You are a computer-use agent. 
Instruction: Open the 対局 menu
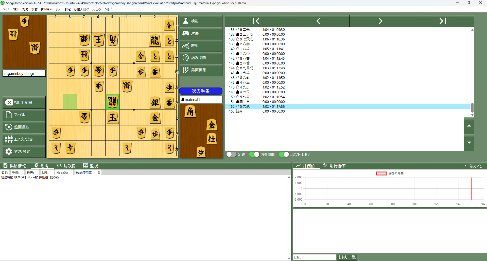click(25, 9)
